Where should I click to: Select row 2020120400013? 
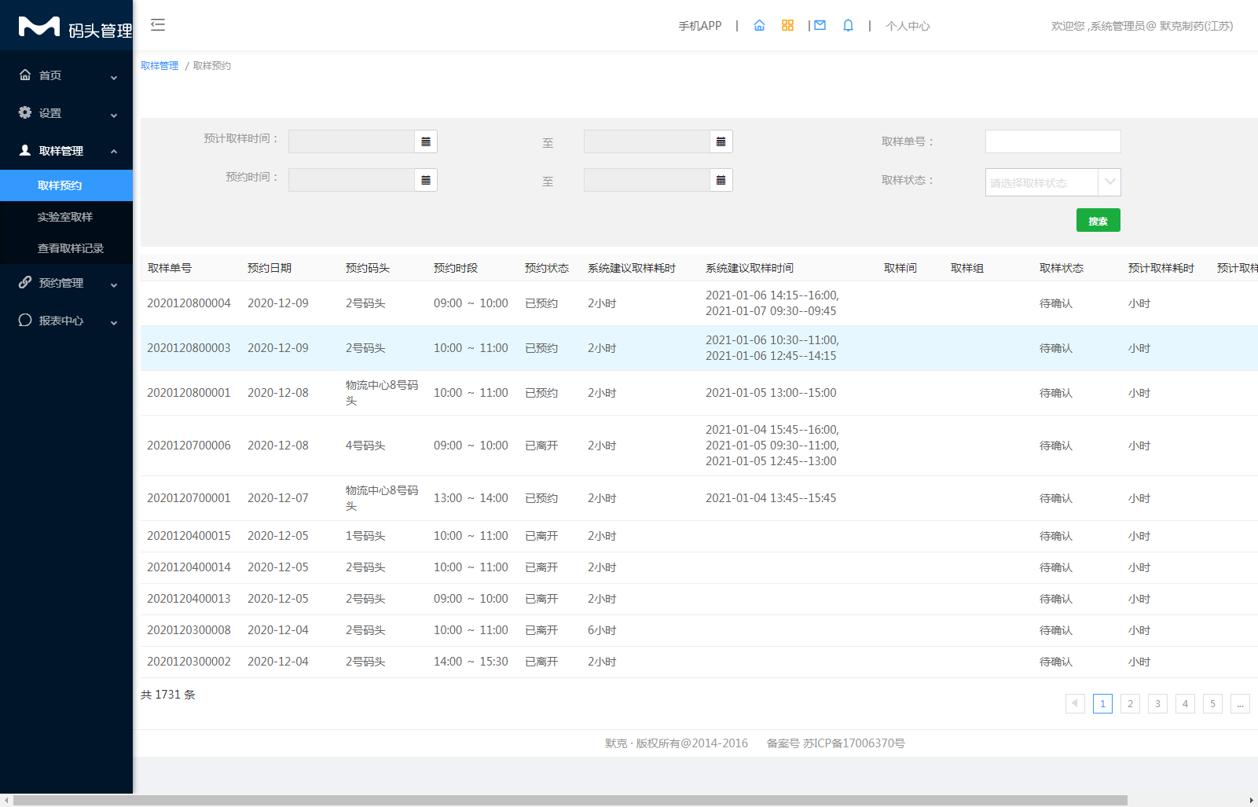click(699, 599)
